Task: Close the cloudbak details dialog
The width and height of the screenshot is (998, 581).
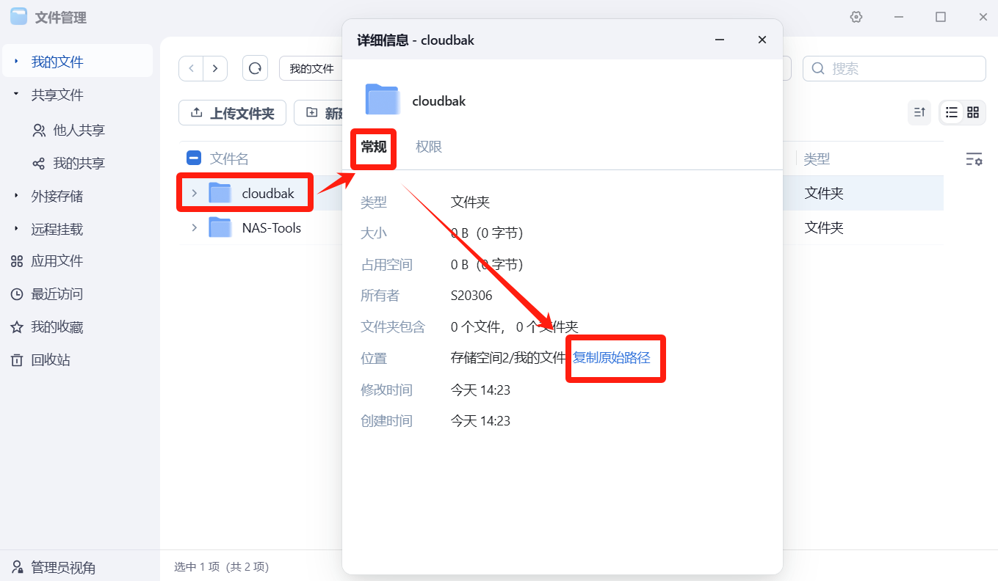Action: pos(762,40)
